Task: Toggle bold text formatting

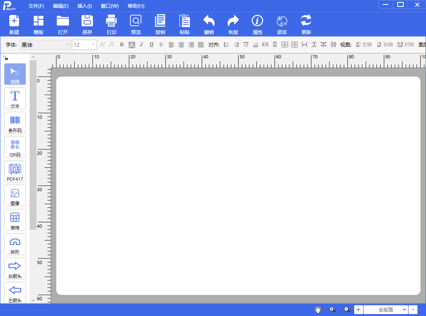Action: click(122, 45)
